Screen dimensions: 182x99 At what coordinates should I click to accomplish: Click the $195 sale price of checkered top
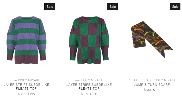click(x=94, y=94)
